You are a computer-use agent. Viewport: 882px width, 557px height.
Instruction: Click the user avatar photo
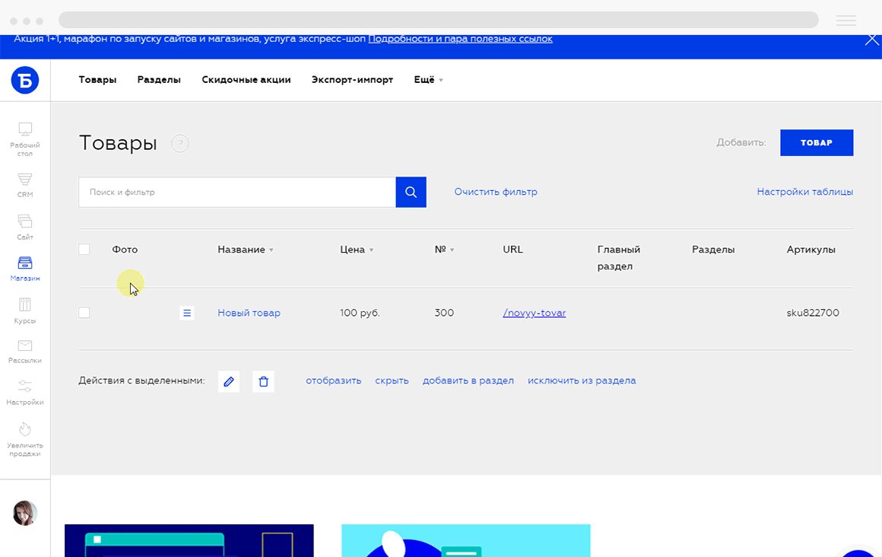point(25,513)
